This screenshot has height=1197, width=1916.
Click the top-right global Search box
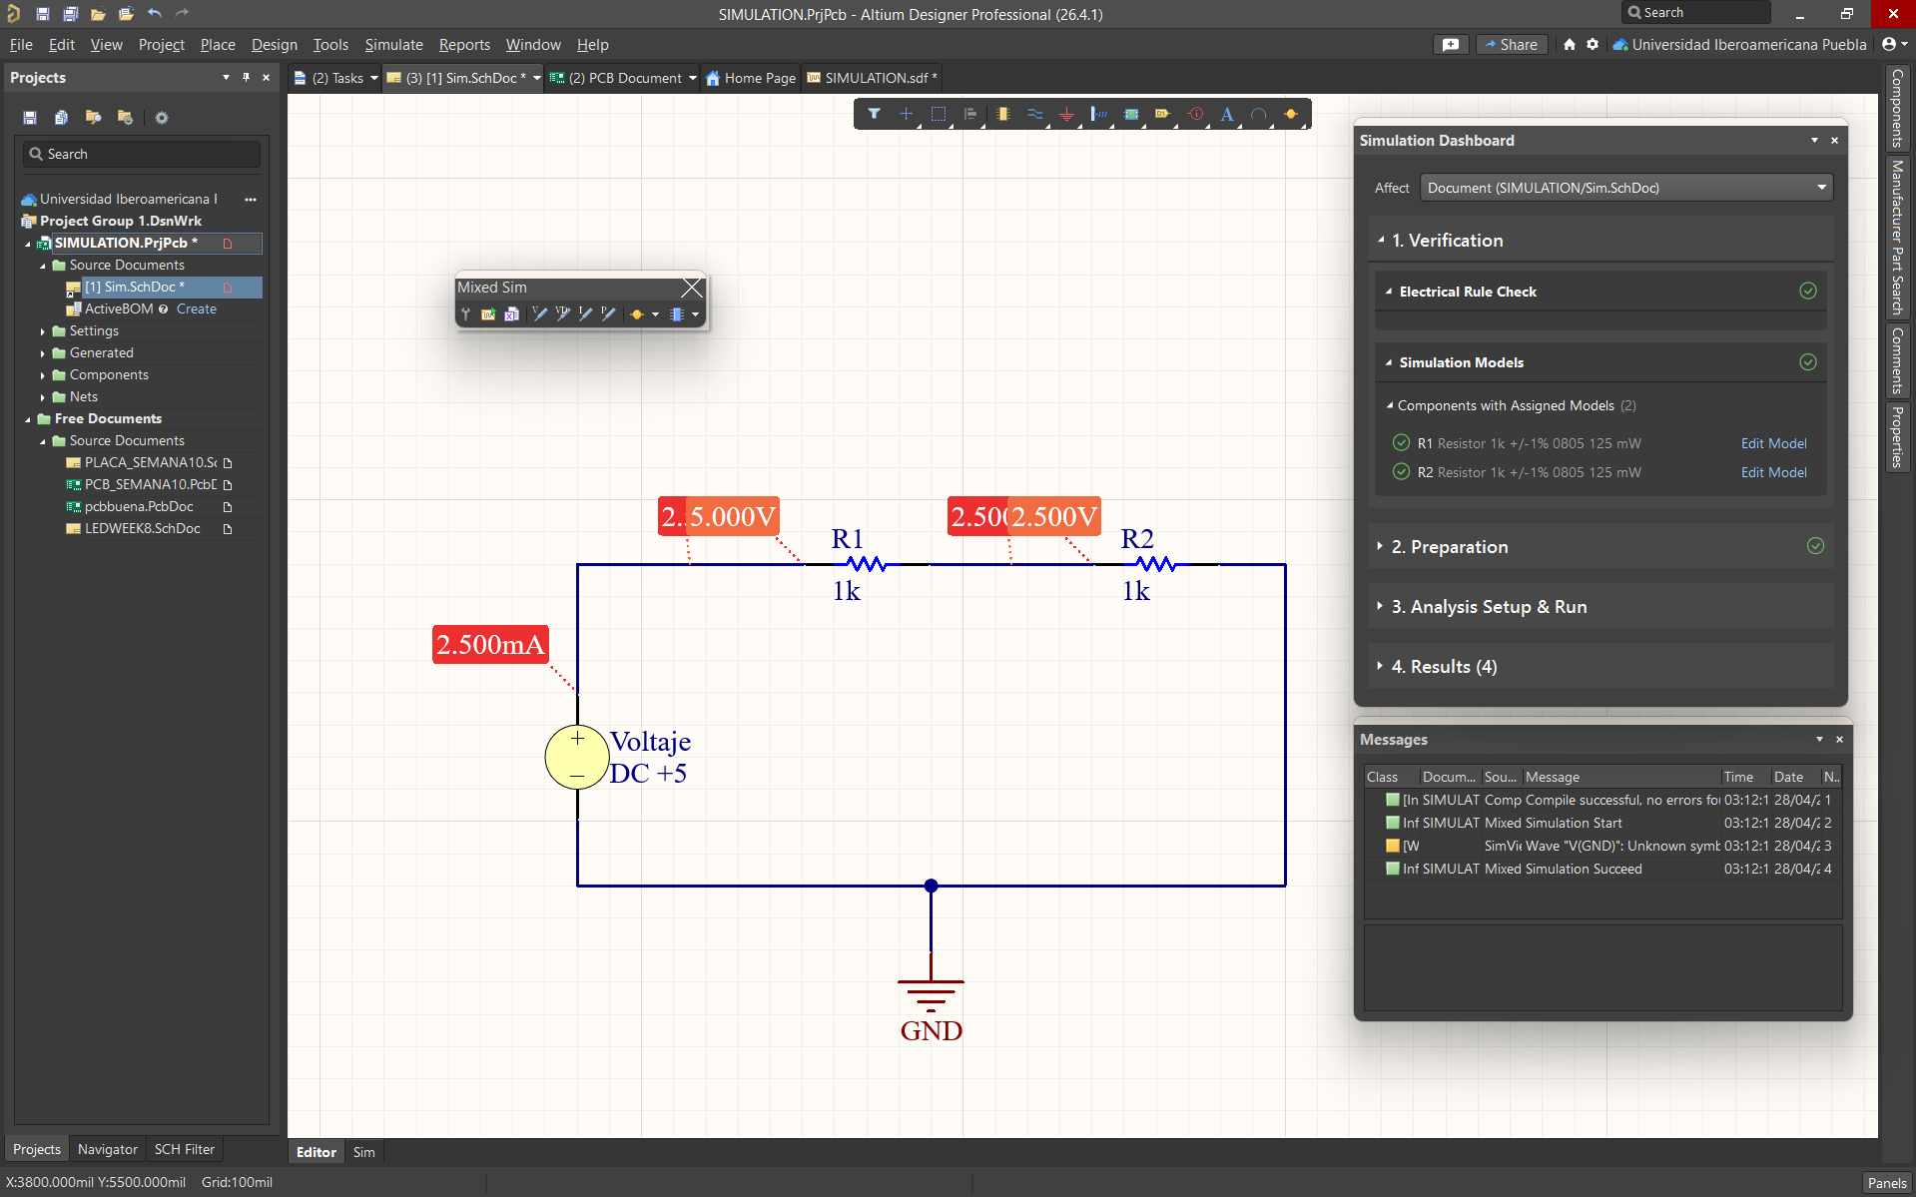click(1695, 13)
